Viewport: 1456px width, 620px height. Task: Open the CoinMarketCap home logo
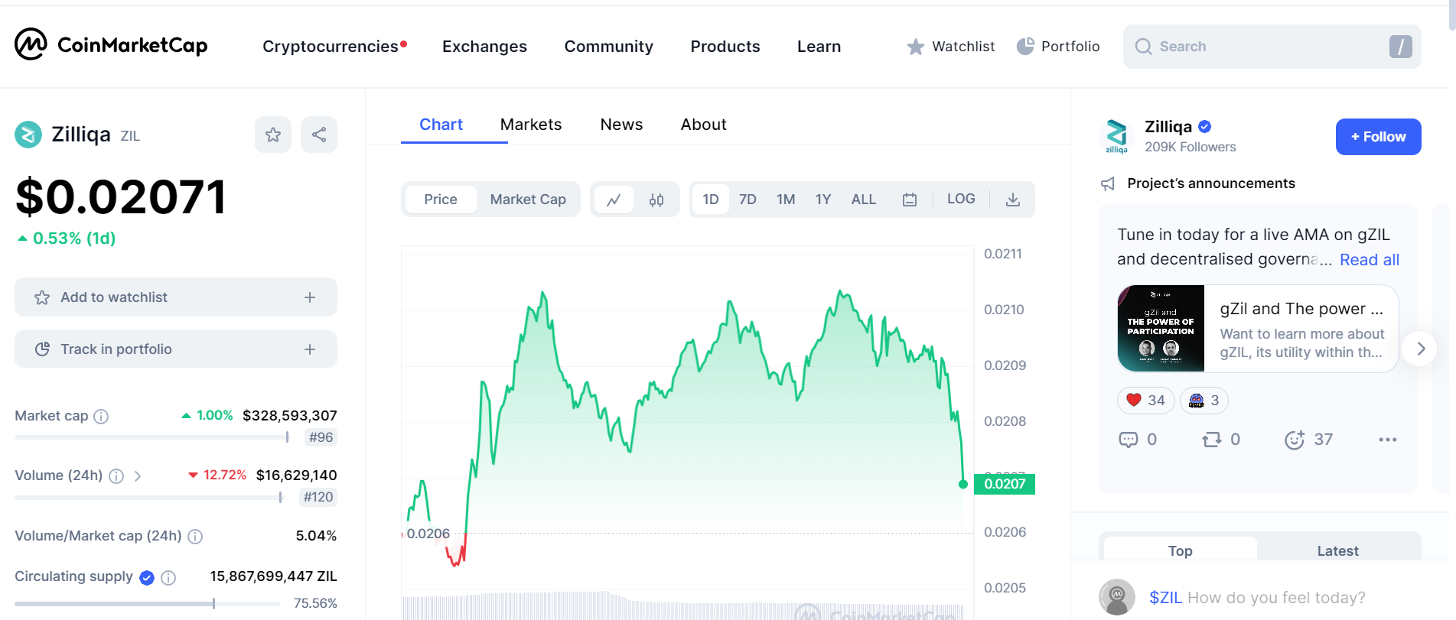[x=111, y=45]
